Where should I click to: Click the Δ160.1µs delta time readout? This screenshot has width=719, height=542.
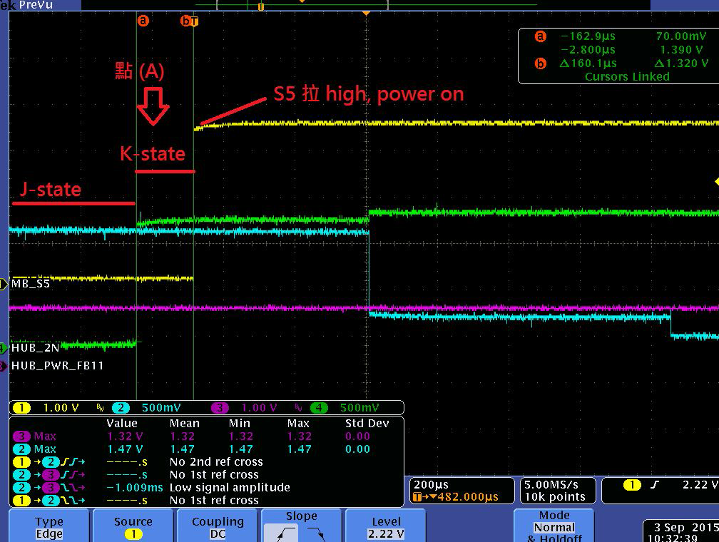588,63
